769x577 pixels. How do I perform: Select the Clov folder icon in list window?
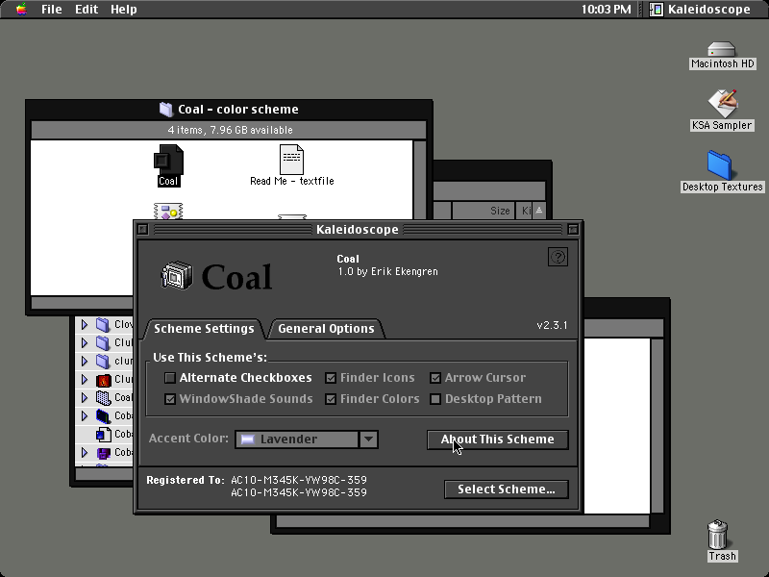tap(103, 324)
